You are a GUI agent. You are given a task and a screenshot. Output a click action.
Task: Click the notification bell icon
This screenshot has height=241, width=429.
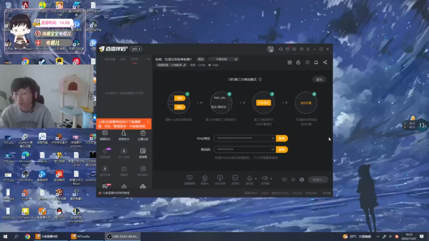[x=316, y=62]
